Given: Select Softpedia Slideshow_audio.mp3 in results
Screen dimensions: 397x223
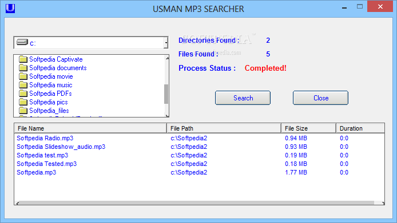Looking at the screenshot, I should pos(61,147).
